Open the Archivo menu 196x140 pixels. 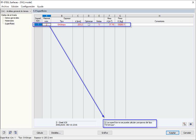5,6
